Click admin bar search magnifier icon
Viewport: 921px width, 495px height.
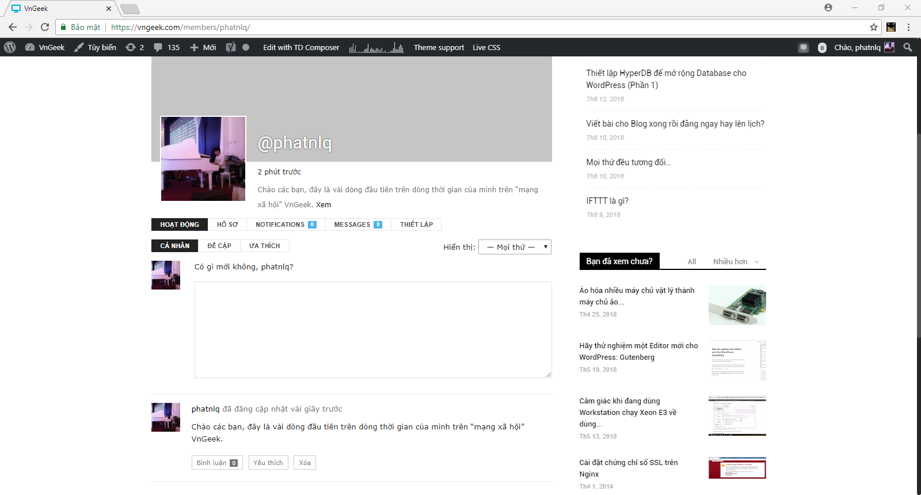tap(908, 47)
